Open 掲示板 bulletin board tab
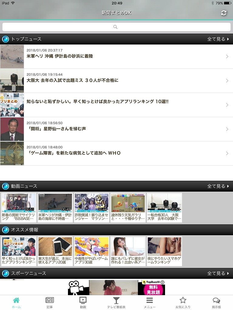 click(x=216, y=302)
